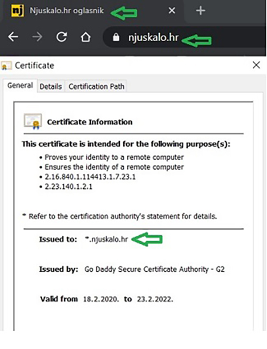Close the Certificate dialog
The height and width of the screenshot is (349, 267).
[x=256, y=65]
